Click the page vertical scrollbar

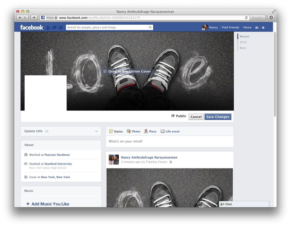(275, 74)
